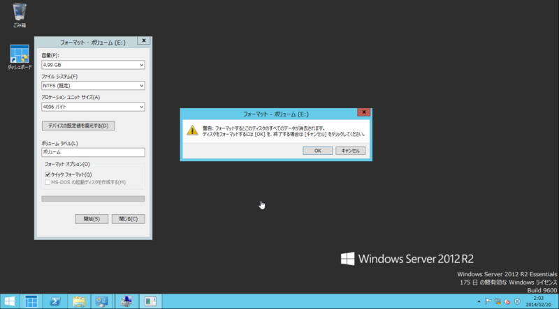Click デバイスの既定値を復元する button
The image size is (559, 309).
78,126
